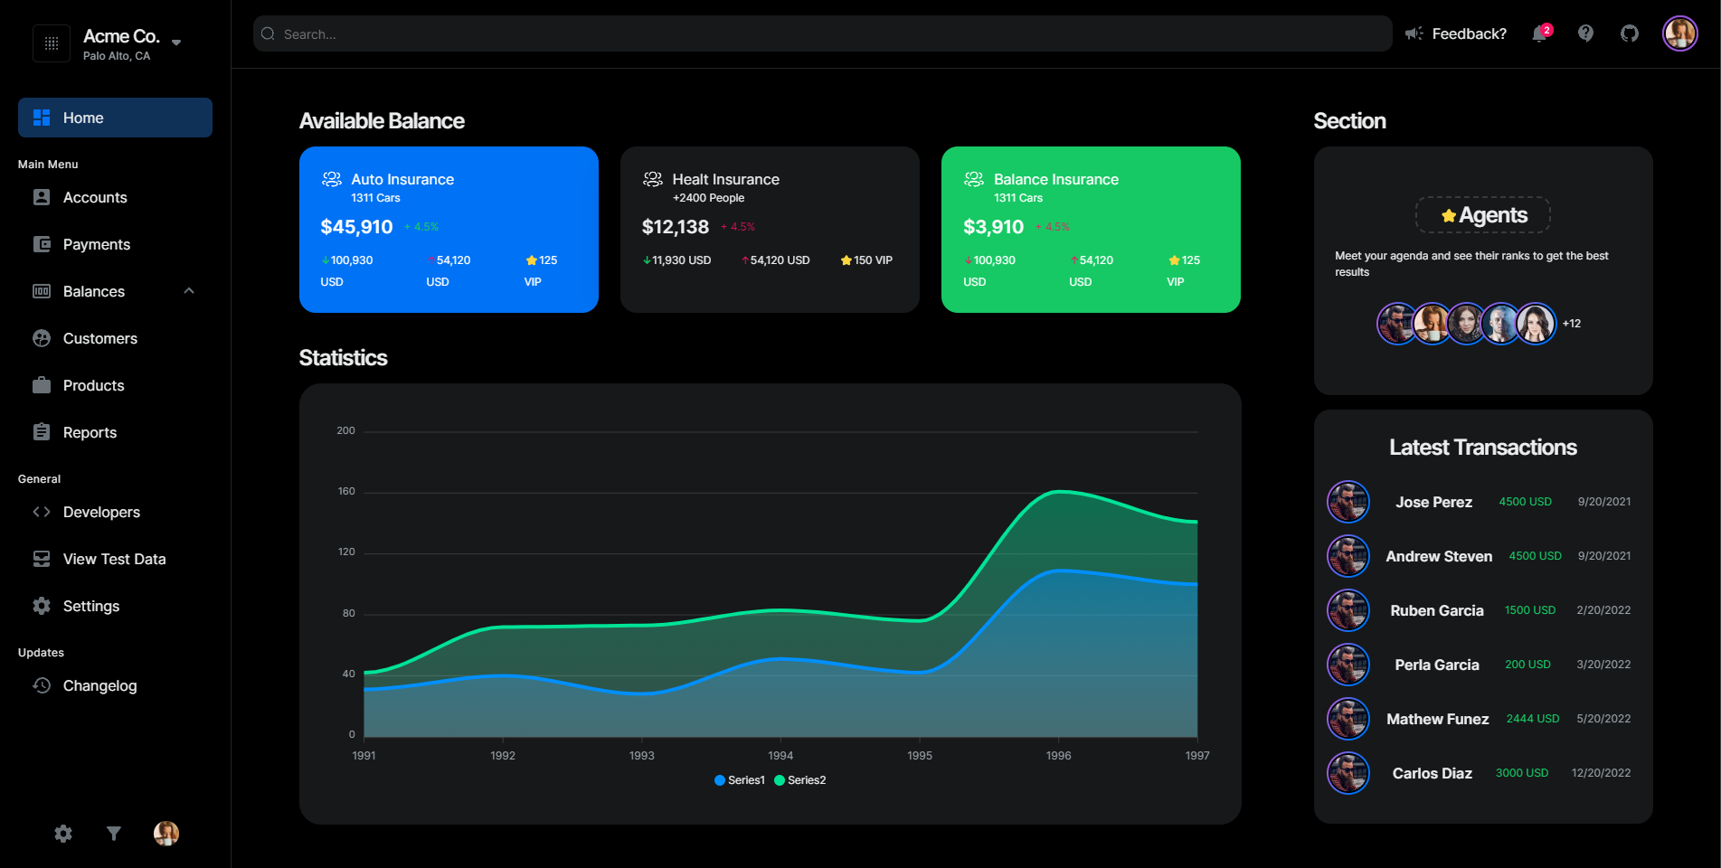Click the help question mark icon
The width and height of the screenshot is (1721, 868).
(1585, 33)
